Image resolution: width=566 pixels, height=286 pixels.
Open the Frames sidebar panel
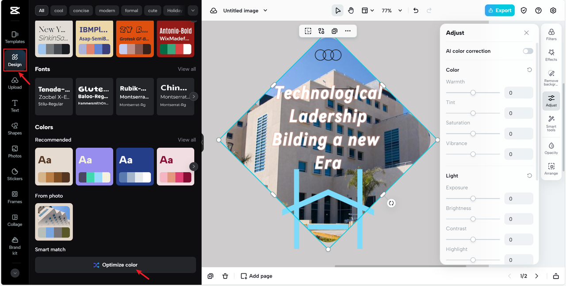click(15, 197)
